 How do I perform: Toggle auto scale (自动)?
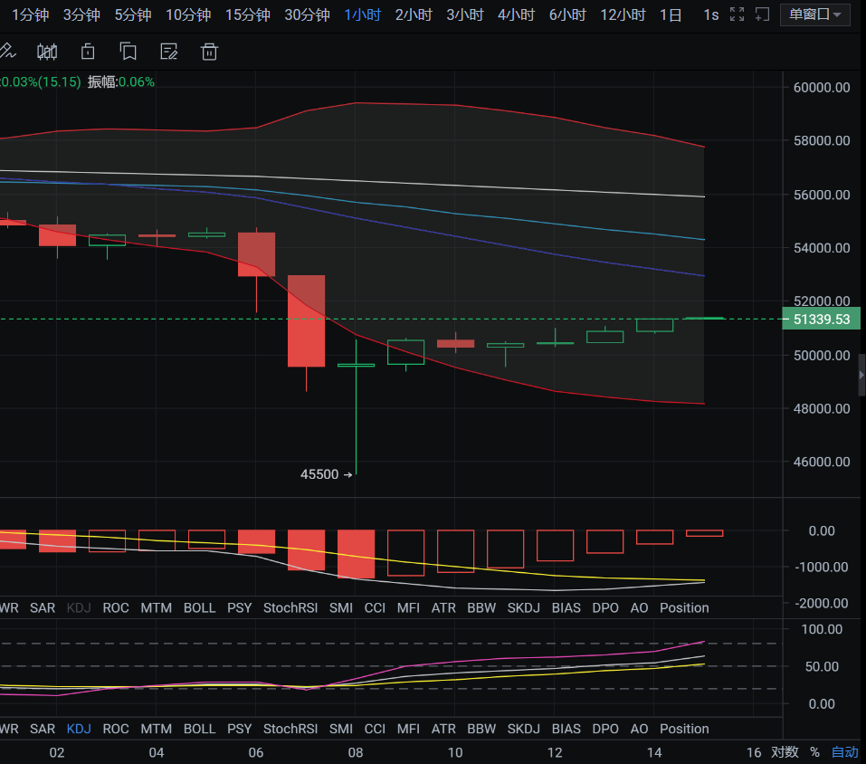pyautogui.click(x=844, y=752)
